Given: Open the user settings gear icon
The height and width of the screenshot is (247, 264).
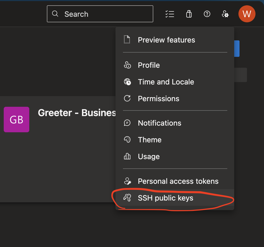Looking at the screenshot, I should (x=225, y=14).
